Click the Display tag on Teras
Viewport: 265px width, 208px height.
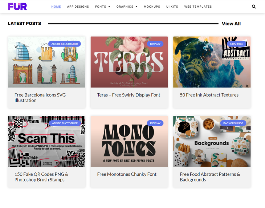pyautogui.click(x=155, y=44)
